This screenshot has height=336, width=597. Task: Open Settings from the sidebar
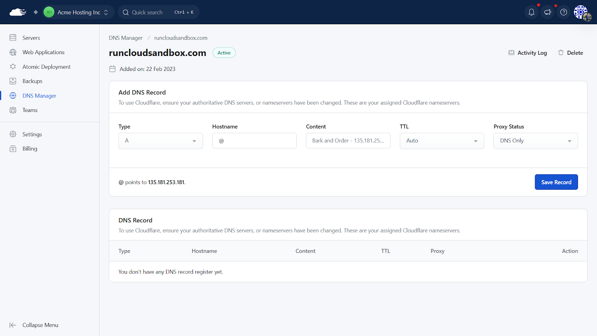pyautogui.click(x=32, y=134)
